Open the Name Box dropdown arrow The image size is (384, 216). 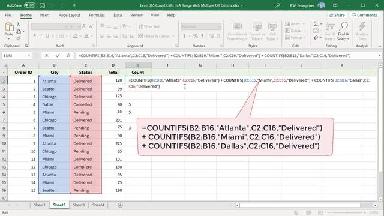29,56
